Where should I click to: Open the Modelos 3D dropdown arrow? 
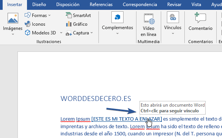coord(61,33)
